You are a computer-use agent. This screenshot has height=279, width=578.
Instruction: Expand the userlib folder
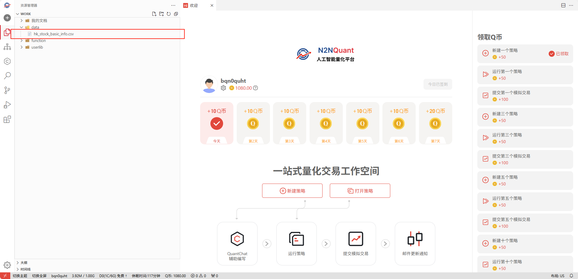(21, 47)
